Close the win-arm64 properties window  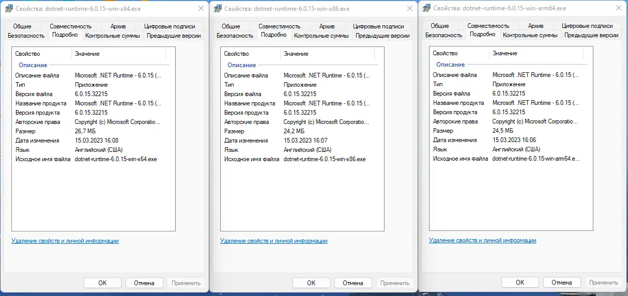(618, 8)
